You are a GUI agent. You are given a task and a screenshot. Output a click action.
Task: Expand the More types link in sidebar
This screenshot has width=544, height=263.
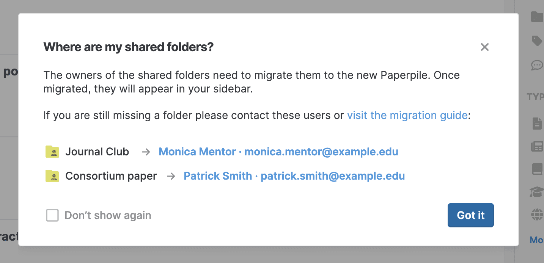pos(536,240)
